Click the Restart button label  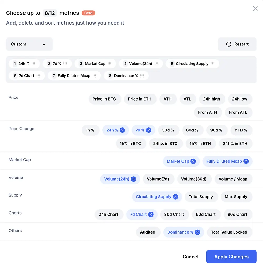(x=241, y=44)
